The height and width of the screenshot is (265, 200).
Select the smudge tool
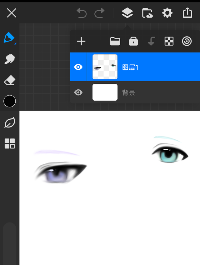[x=9, y=59]
